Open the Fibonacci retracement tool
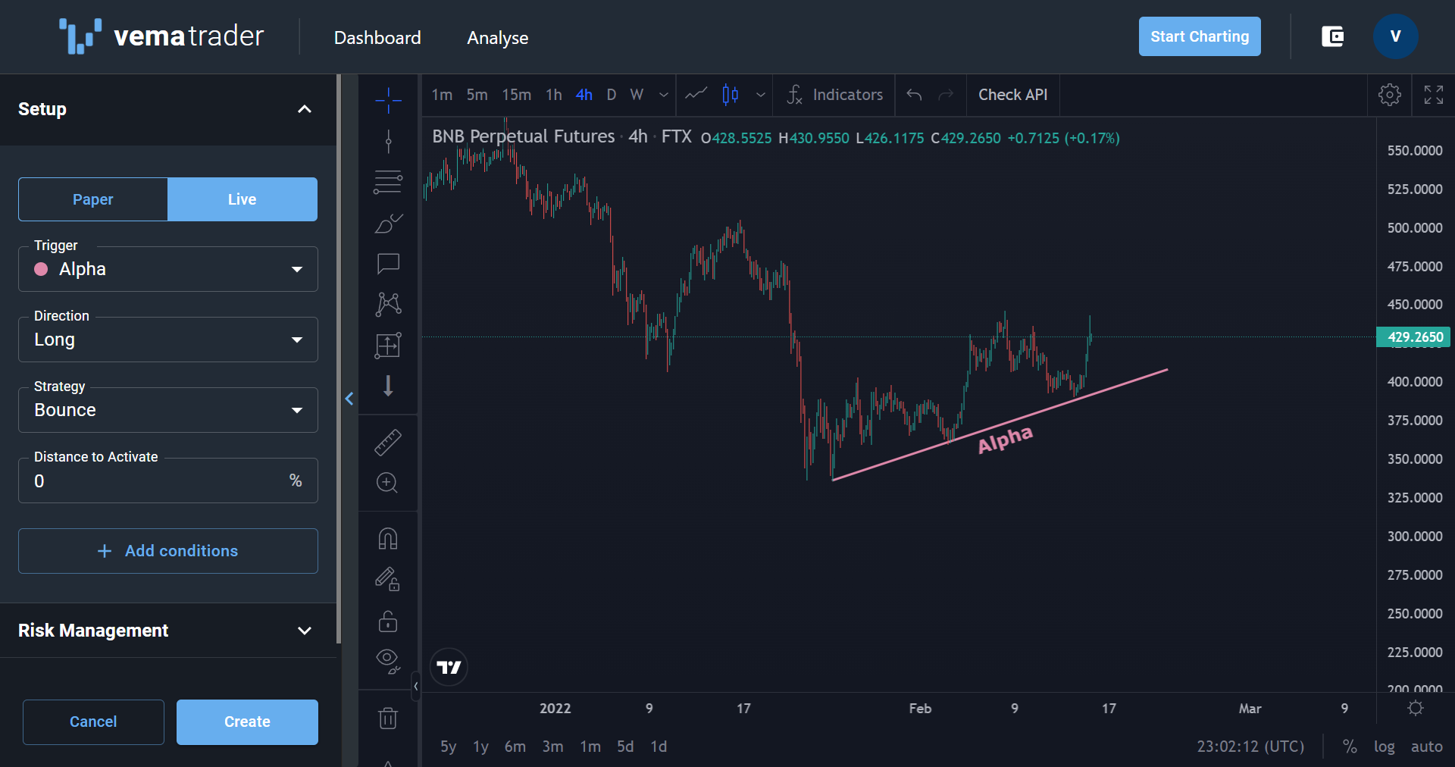1455x767 pixels. pos(388,182)
